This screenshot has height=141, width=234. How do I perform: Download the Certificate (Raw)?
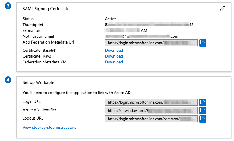[x=114, y=56]
